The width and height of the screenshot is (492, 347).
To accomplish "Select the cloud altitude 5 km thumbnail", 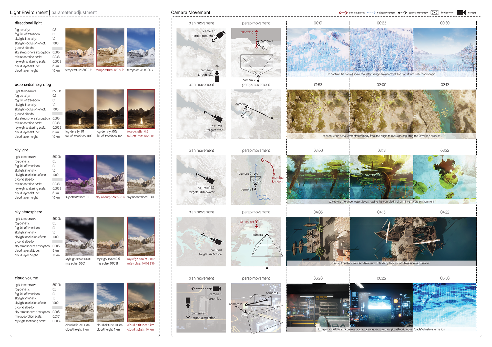I will tap(141, 302).
